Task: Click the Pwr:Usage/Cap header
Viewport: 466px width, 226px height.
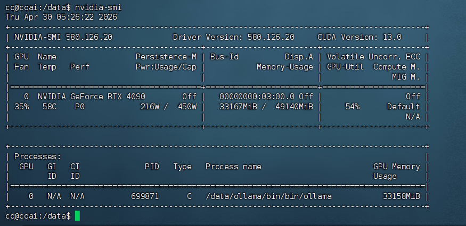Action: (x=166, y=67)
